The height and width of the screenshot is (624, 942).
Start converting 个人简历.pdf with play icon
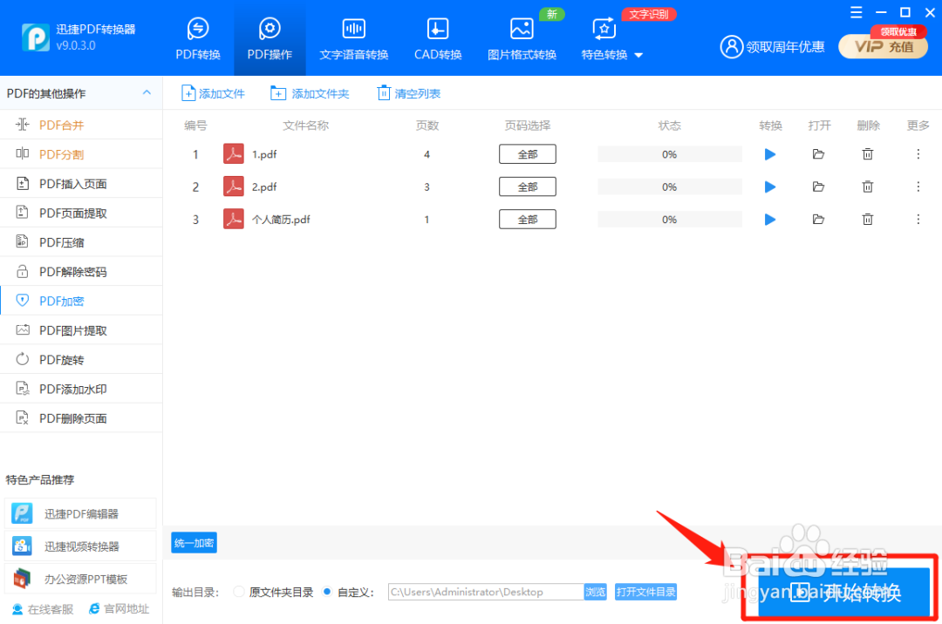click(769, 219)
